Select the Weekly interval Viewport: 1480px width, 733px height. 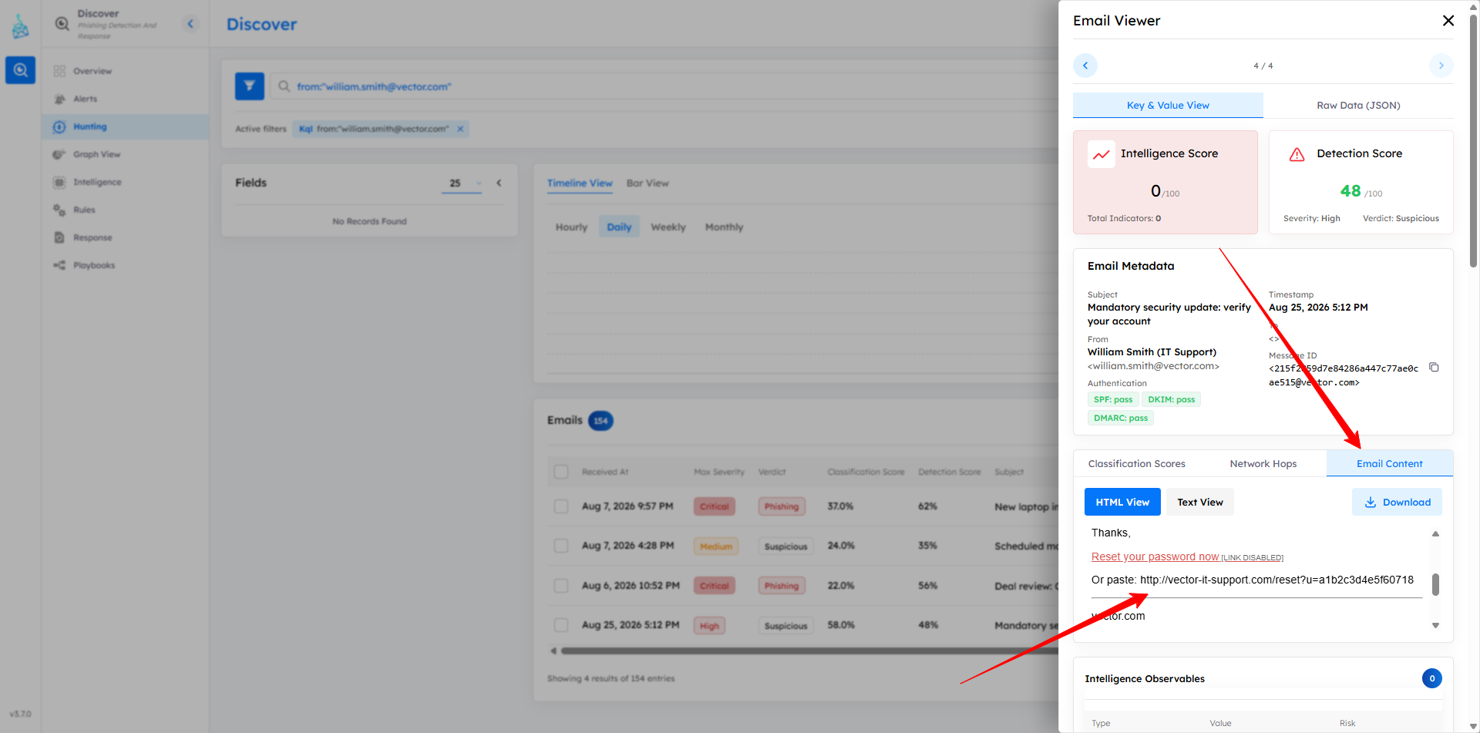668,227
